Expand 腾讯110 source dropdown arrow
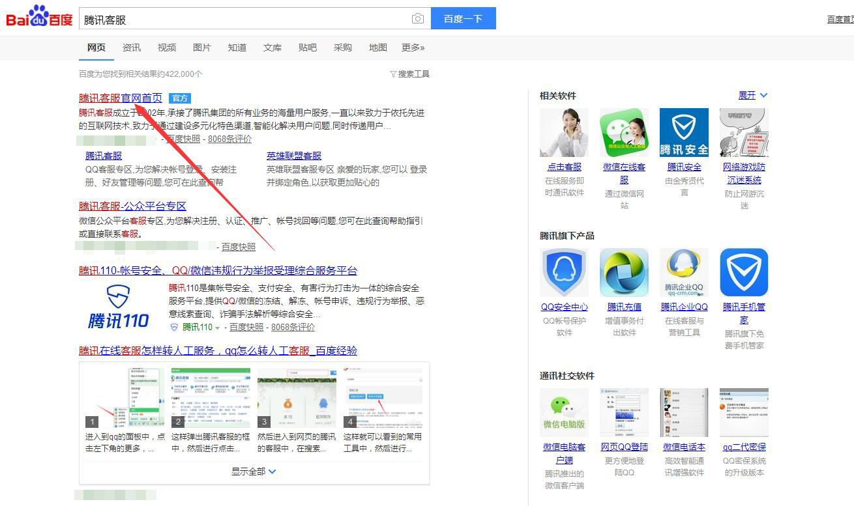 [218, 328]
